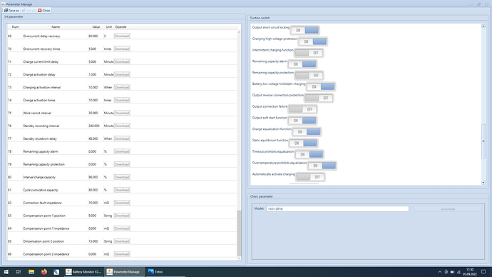The image size is (492, 277).
Task: Select the Parameter Manage taskbar item
Action: pos(125,272)
